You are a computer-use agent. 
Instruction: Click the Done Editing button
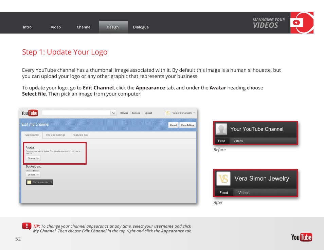[x=187, y=125]
